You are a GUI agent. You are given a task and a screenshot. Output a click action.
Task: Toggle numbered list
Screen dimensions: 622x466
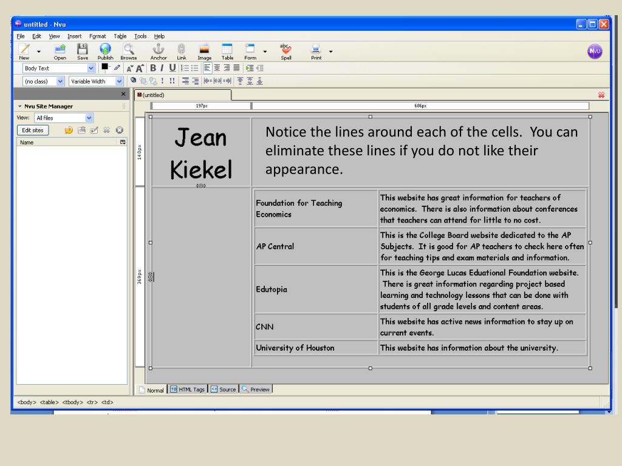point(185,68)
